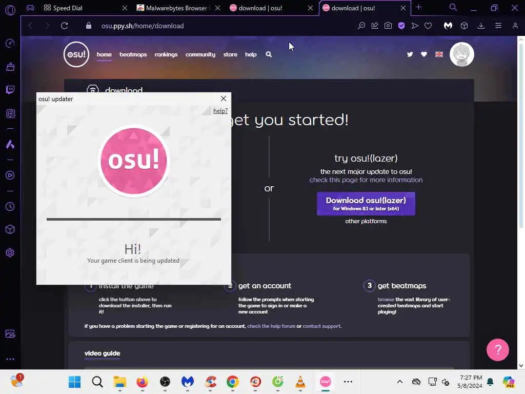
Task: Open Twitch panel in sidebar
Action: click(10, 89)
